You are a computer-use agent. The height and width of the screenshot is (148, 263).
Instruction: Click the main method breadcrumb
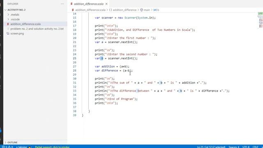(147, 10)
